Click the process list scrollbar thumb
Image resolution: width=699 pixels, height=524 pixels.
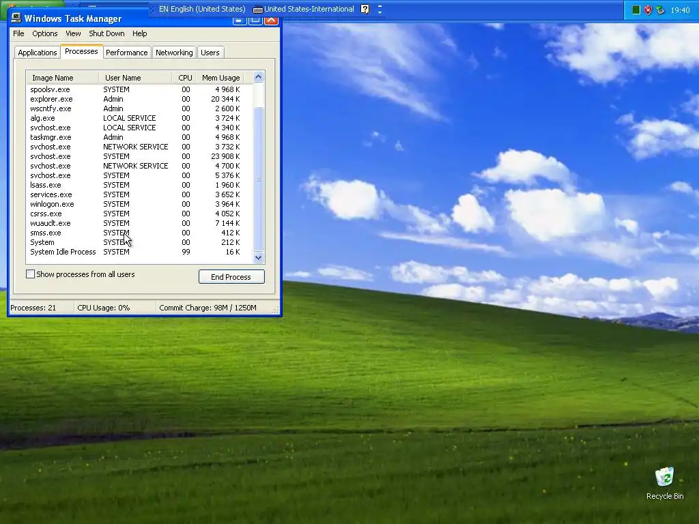pos(258,179)
